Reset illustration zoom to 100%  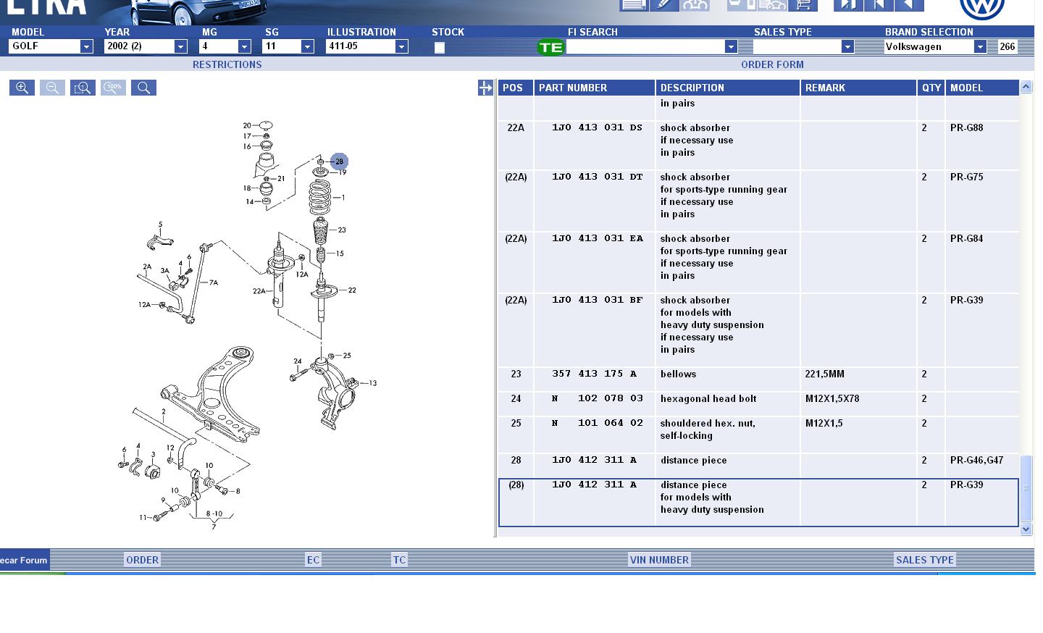tap(113, 88)
